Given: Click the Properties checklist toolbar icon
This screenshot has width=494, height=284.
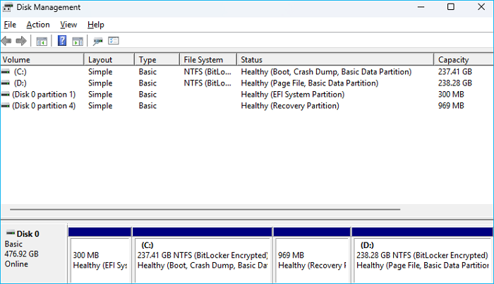Looking at the screenshot, I should coord(113,41).
